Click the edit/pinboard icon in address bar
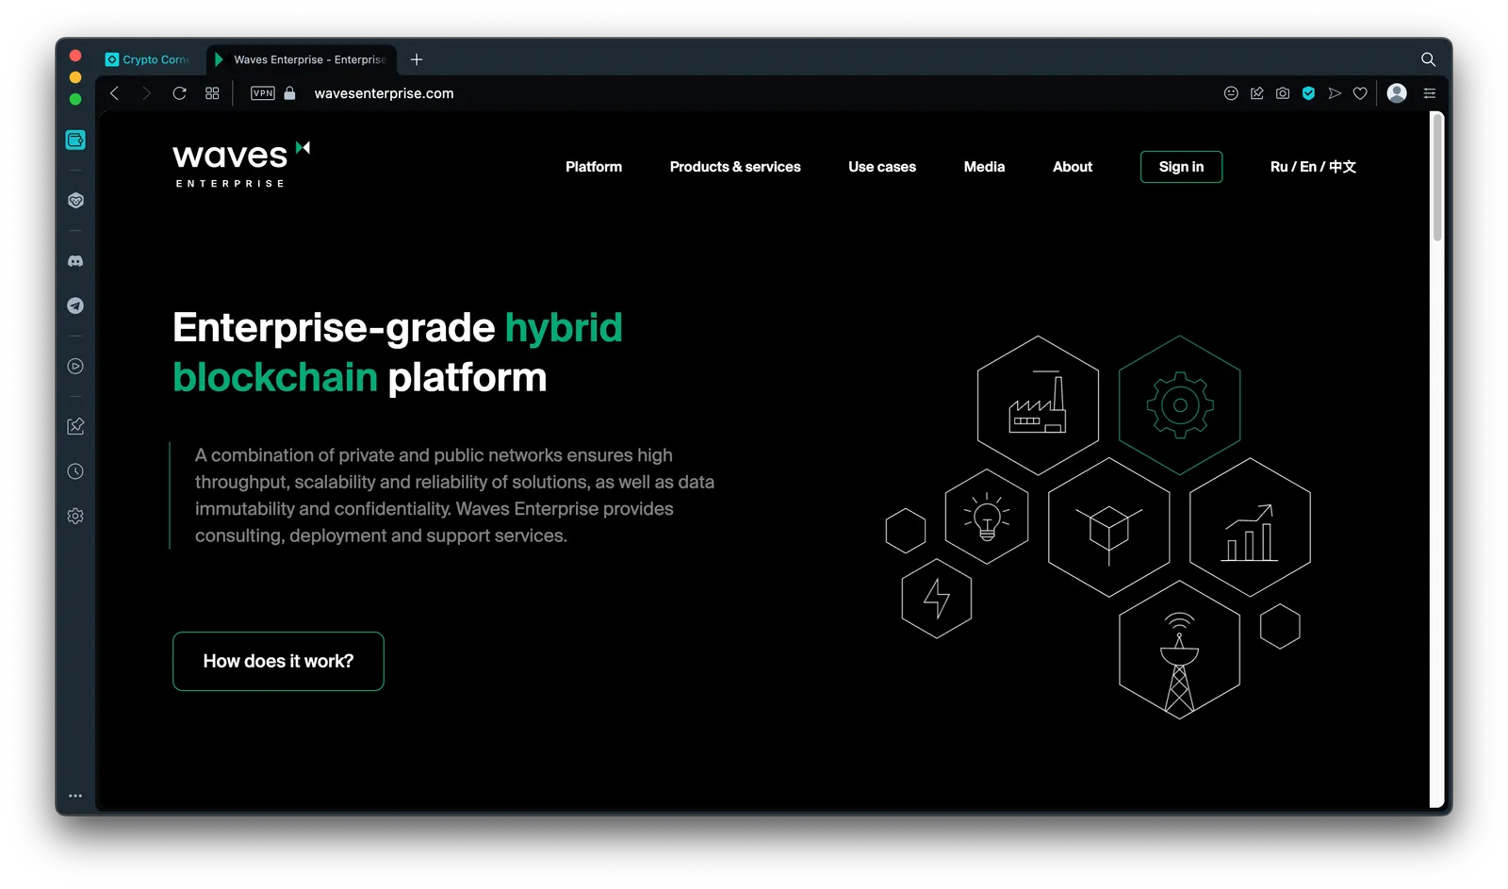 (x=1257, y=93)
